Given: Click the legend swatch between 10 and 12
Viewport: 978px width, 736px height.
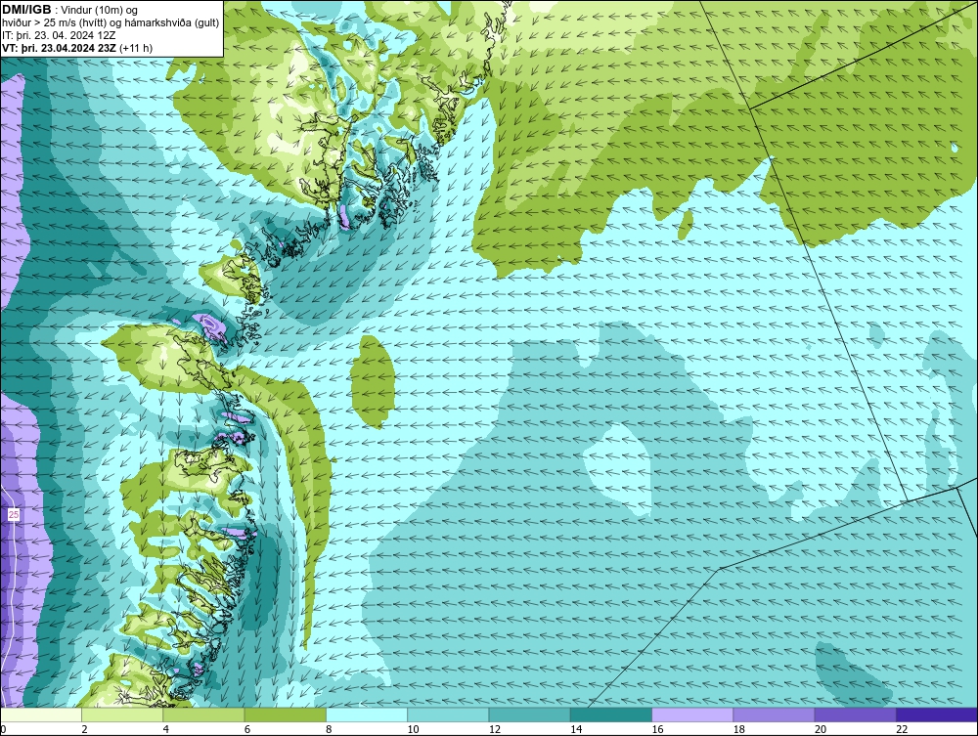Looking at the screenshot, I should [x=448, y=714].
